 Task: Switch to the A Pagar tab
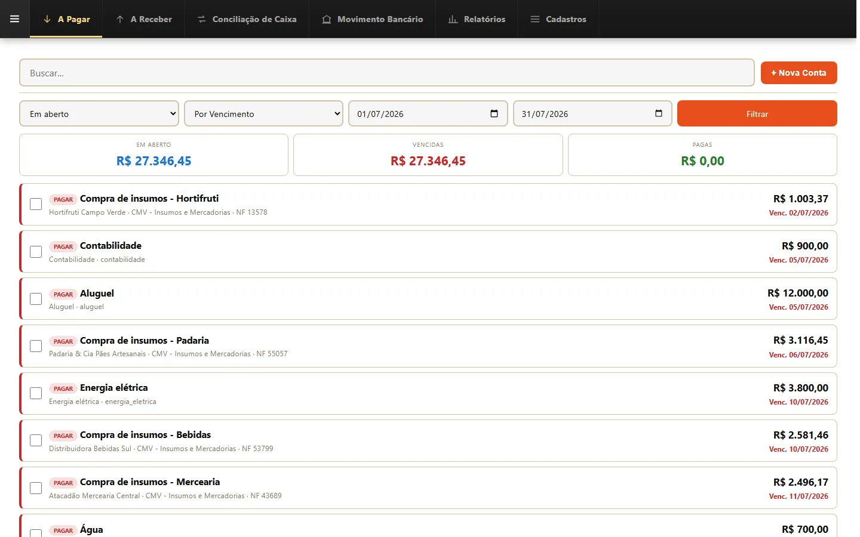(66, 19)
